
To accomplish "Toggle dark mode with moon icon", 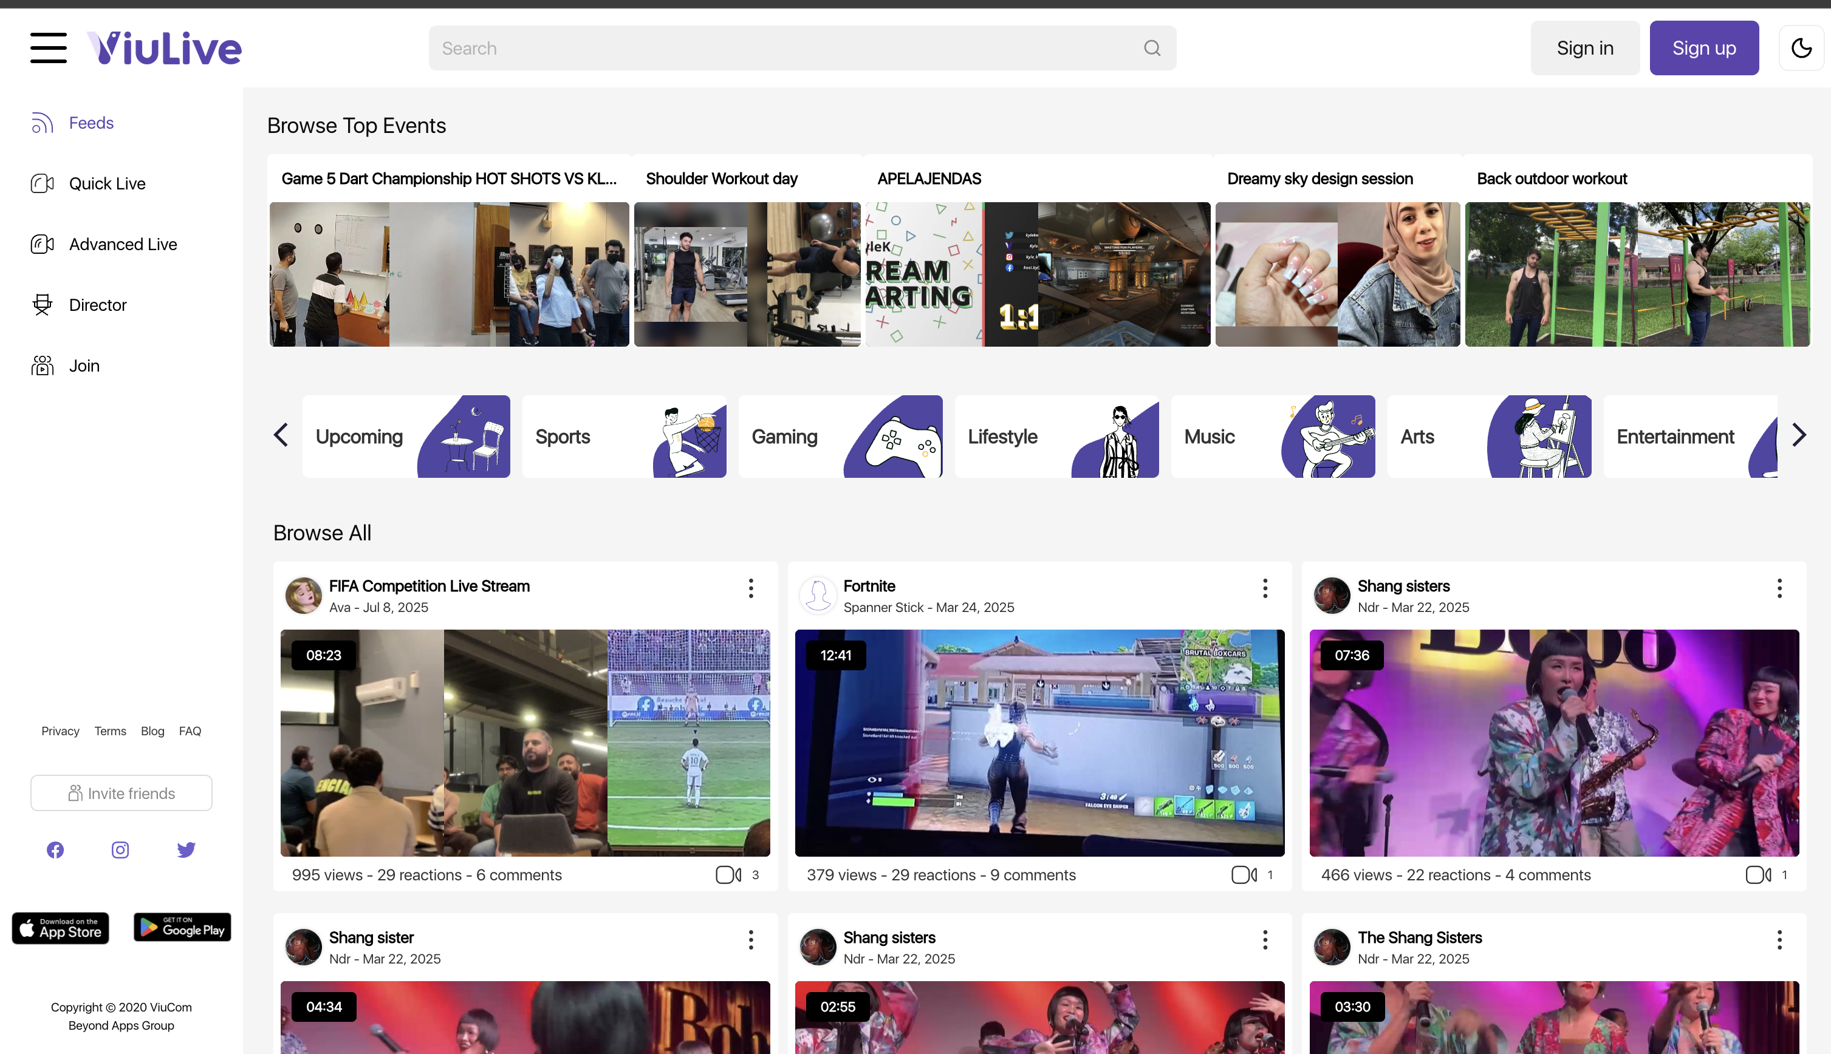I will coord(1801,48).
